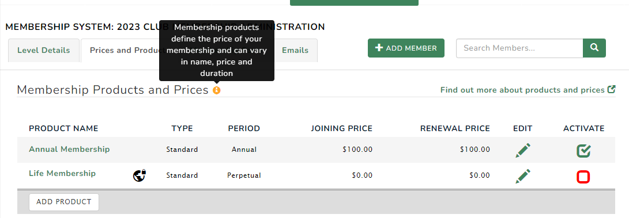Click the plus icon on Add Member button
This screenshot has height=218, width=629.
379,48
